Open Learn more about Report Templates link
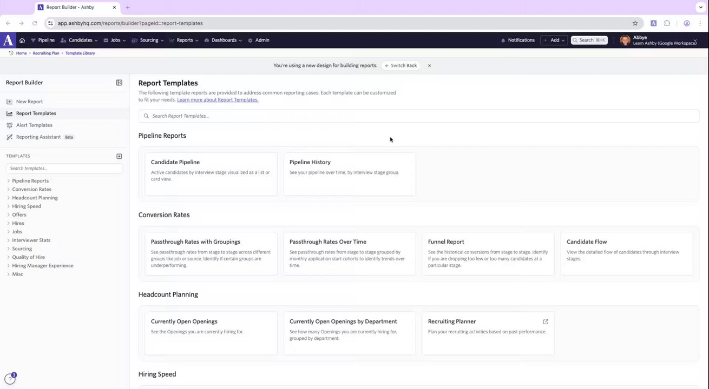Screen dimensions: 709x389 [218, 100]
